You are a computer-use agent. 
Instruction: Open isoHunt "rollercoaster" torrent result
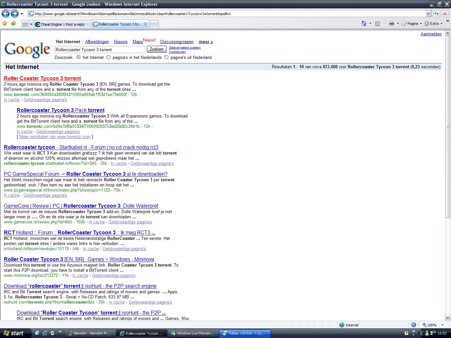[x=80, y=286]
